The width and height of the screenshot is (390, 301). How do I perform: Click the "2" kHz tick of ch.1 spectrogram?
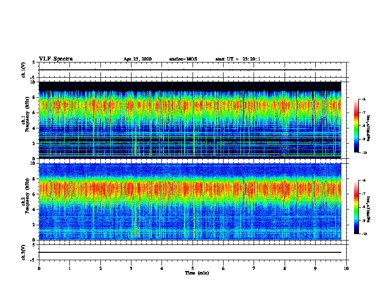click(34, 144)
